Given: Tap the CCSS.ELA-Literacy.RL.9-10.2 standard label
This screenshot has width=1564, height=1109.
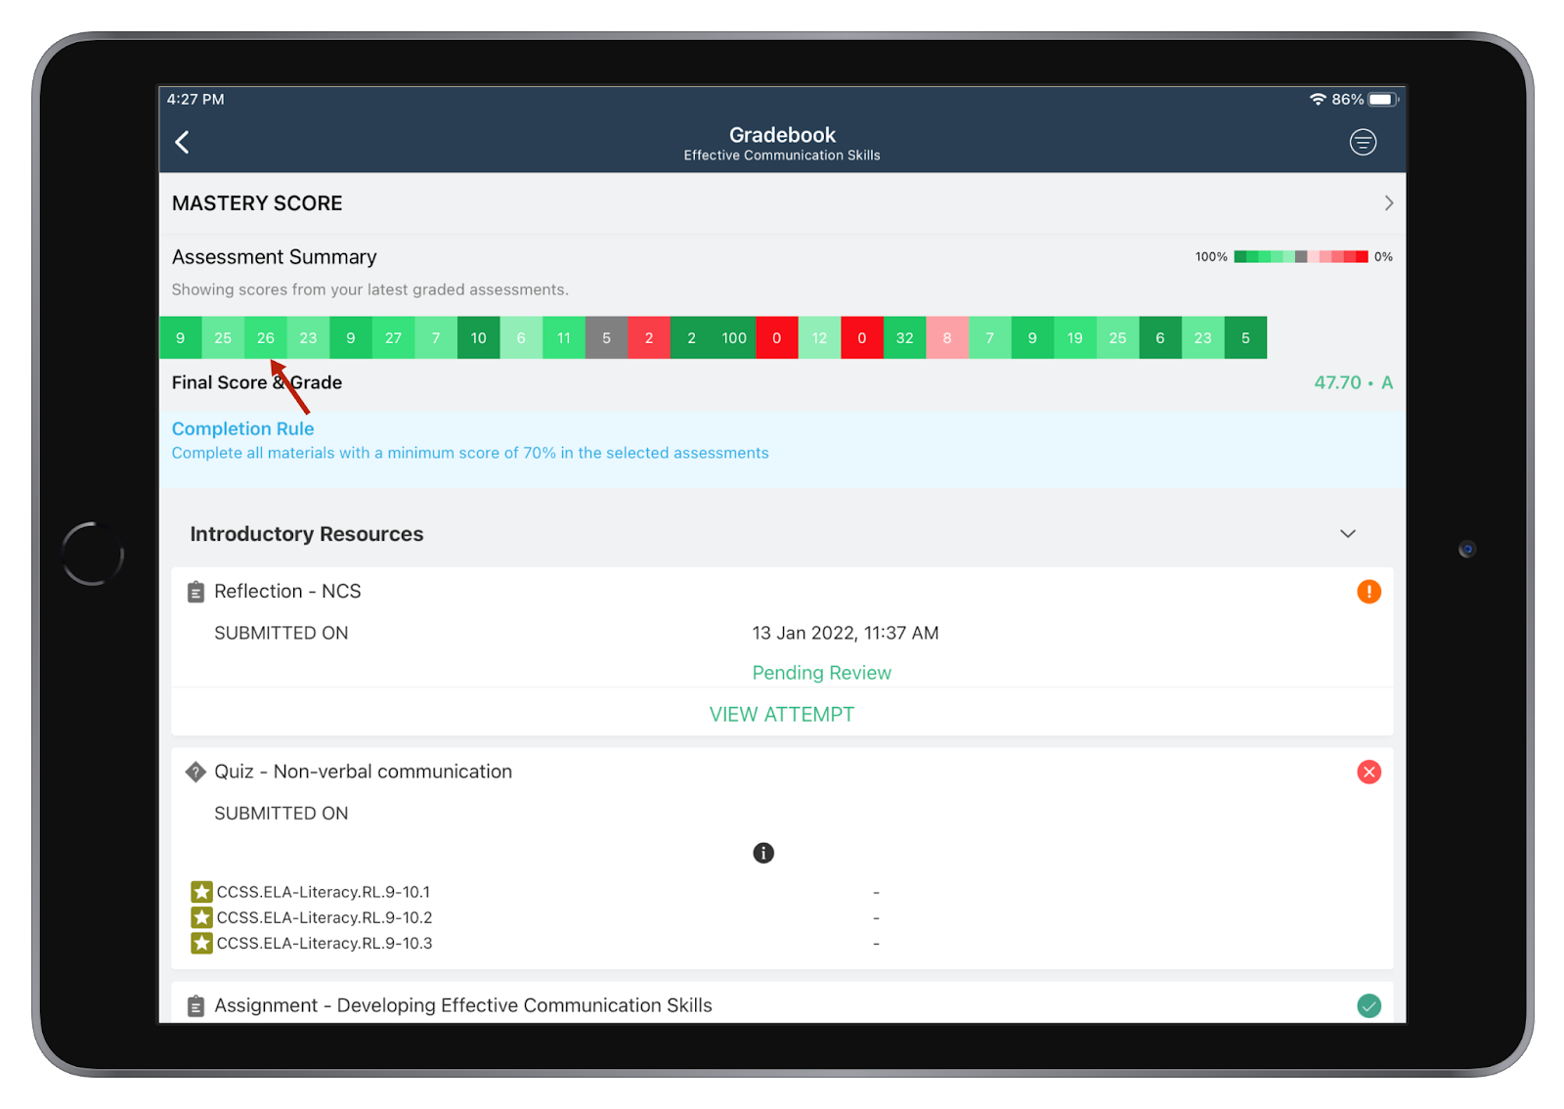Looking at the screenshot, I should pos(325,917).
